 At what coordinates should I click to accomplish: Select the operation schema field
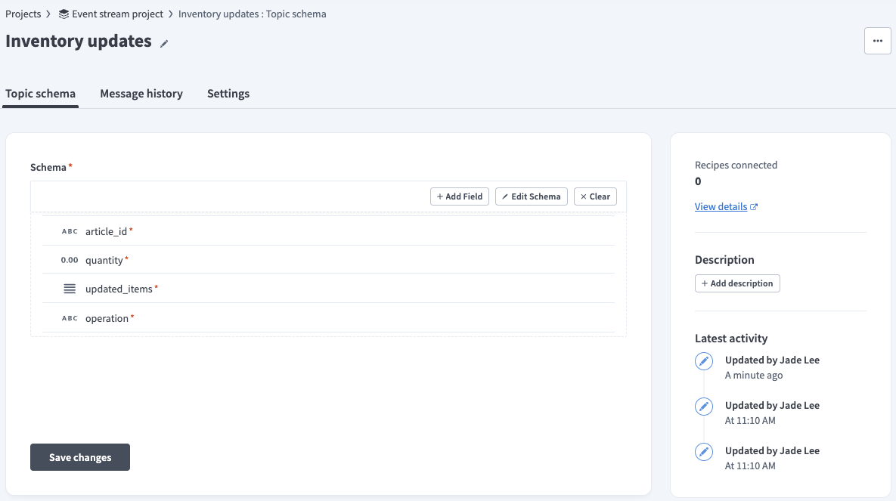click(329, 317)
